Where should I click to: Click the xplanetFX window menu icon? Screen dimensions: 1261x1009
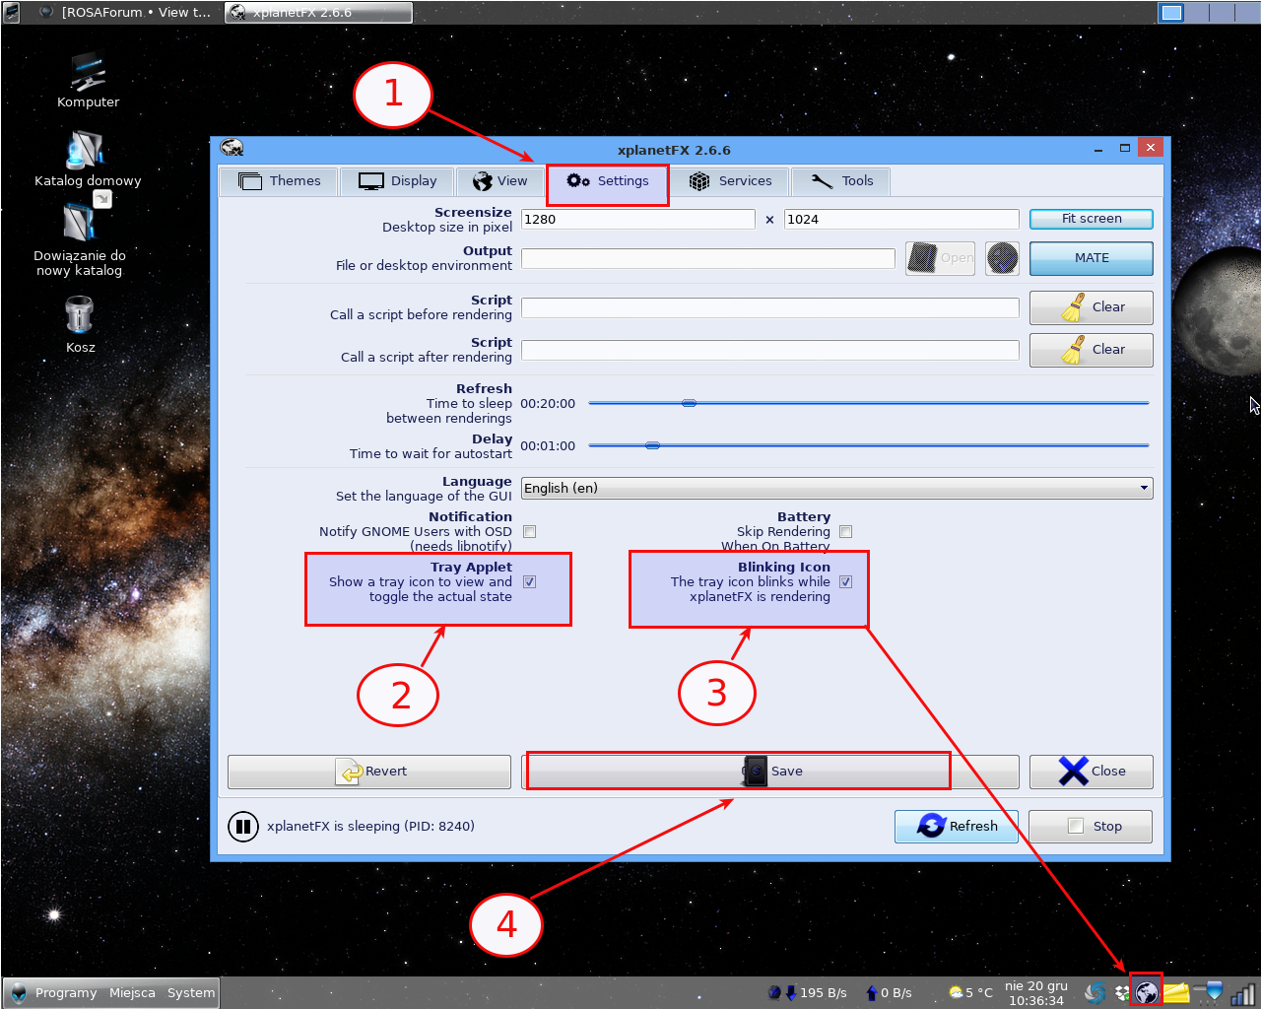(232, 149)
